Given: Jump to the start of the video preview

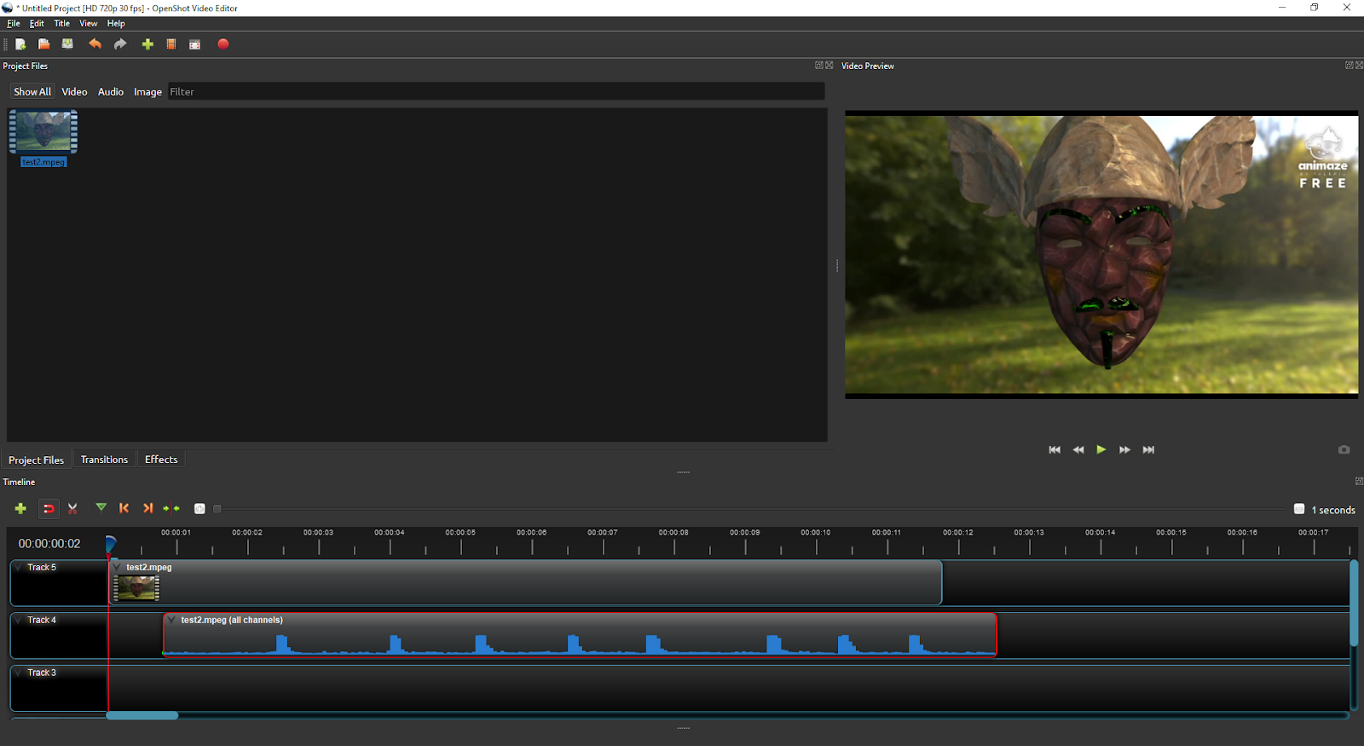Looking at the screenshot, I should (x=1055, y=449).
